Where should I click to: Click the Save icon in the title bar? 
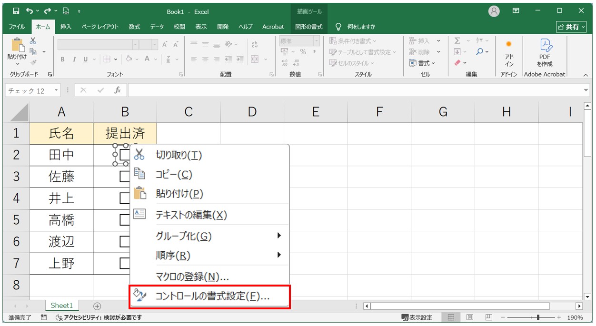point(16,11)
